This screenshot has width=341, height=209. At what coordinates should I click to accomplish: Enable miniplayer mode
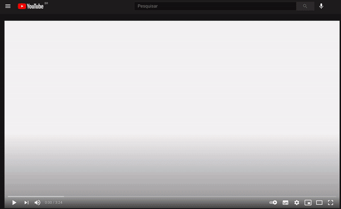point(308,203)
